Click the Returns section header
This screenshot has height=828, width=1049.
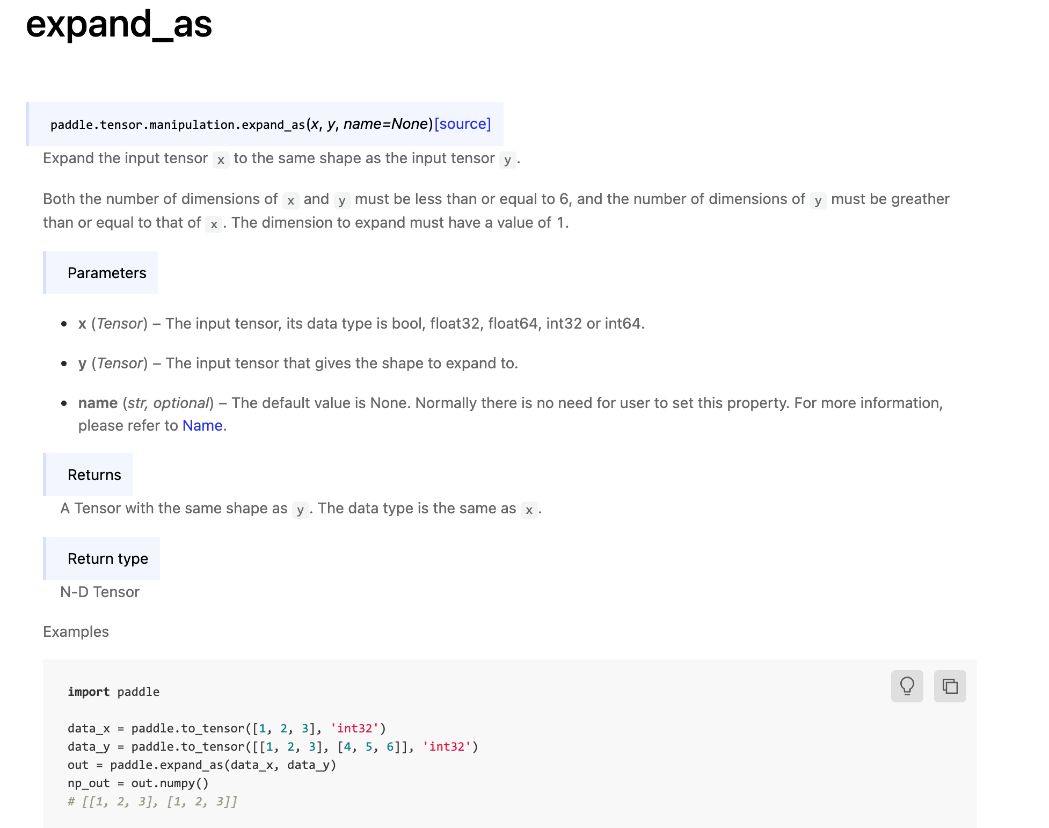[x=94, y=475]
